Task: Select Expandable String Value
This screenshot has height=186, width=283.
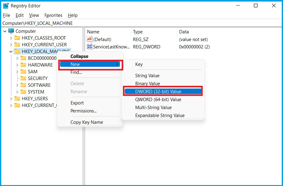Action: pyautogui.click(x=163, y=116)
